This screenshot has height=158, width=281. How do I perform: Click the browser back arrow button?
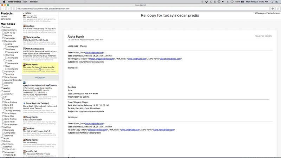point(3,8)
